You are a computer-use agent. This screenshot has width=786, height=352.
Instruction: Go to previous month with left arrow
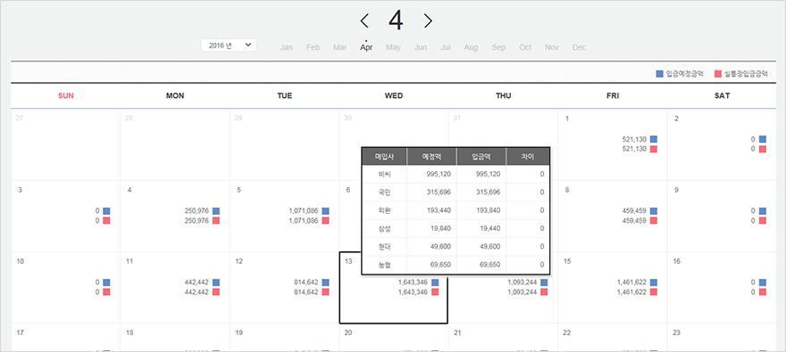364,20
